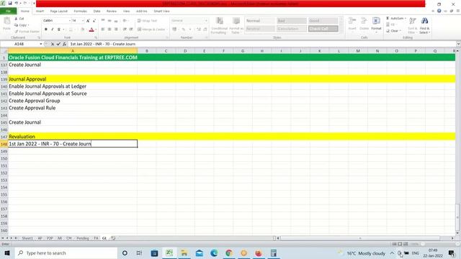Screen dimensions: 461x259
Task: Apply Bold formatting
Action: pyautogui.click(x=46, y=29)
